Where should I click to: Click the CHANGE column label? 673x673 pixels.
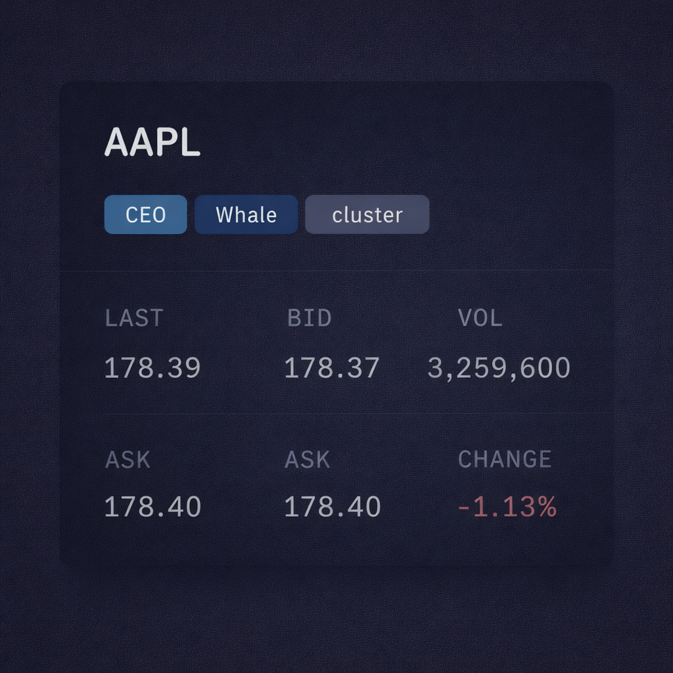pos(504,459)
